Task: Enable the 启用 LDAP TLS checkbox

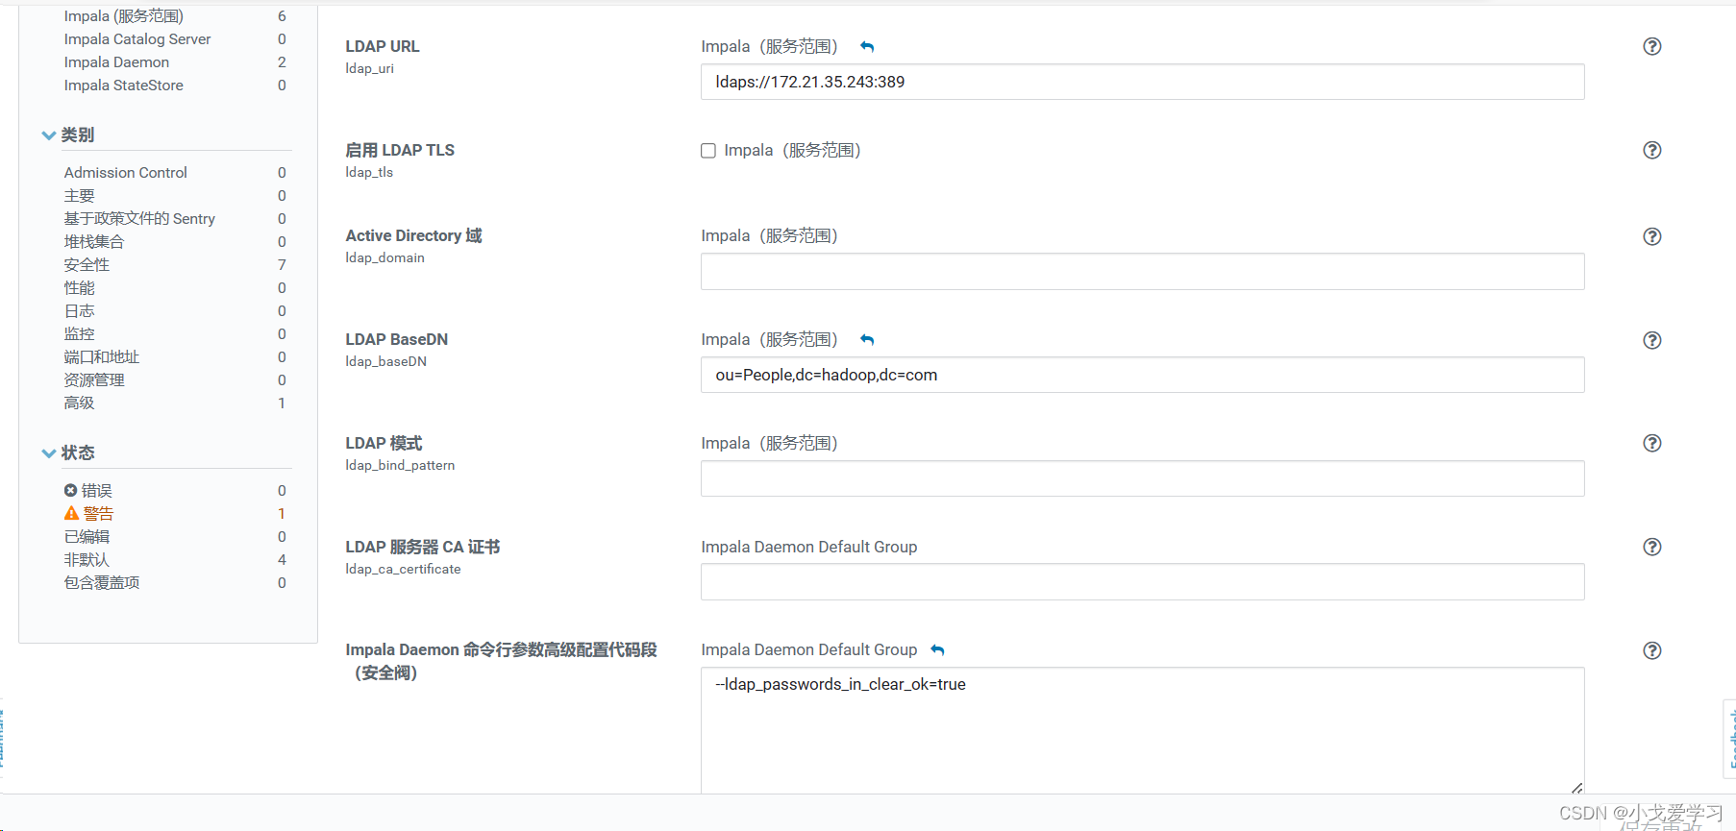Action: [708, 151]
